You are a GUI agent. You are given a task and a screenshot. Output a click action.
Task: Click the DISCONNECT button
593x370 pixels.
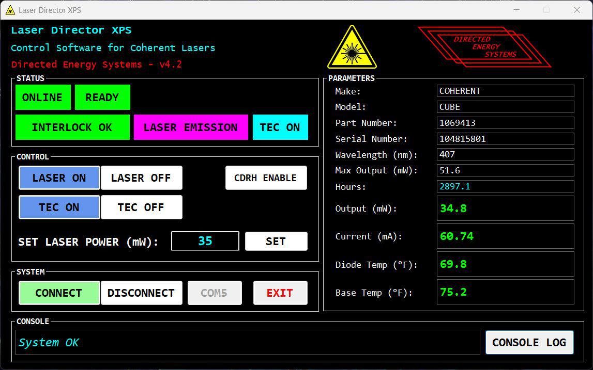pos(141,293)
